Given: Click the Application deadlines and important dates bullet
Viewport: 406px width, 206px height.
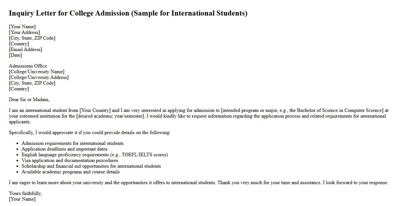Looking at the screenshot, I should 64,149.
